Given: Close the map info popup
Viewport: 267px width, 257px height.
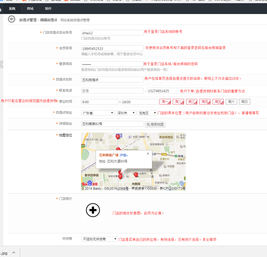Looking at the screenshot, I should [x=148, y=154].
